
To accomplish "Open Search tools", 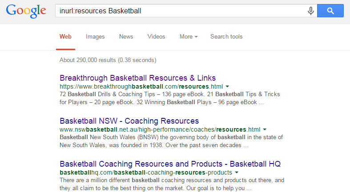I will [x=226, y=36].
